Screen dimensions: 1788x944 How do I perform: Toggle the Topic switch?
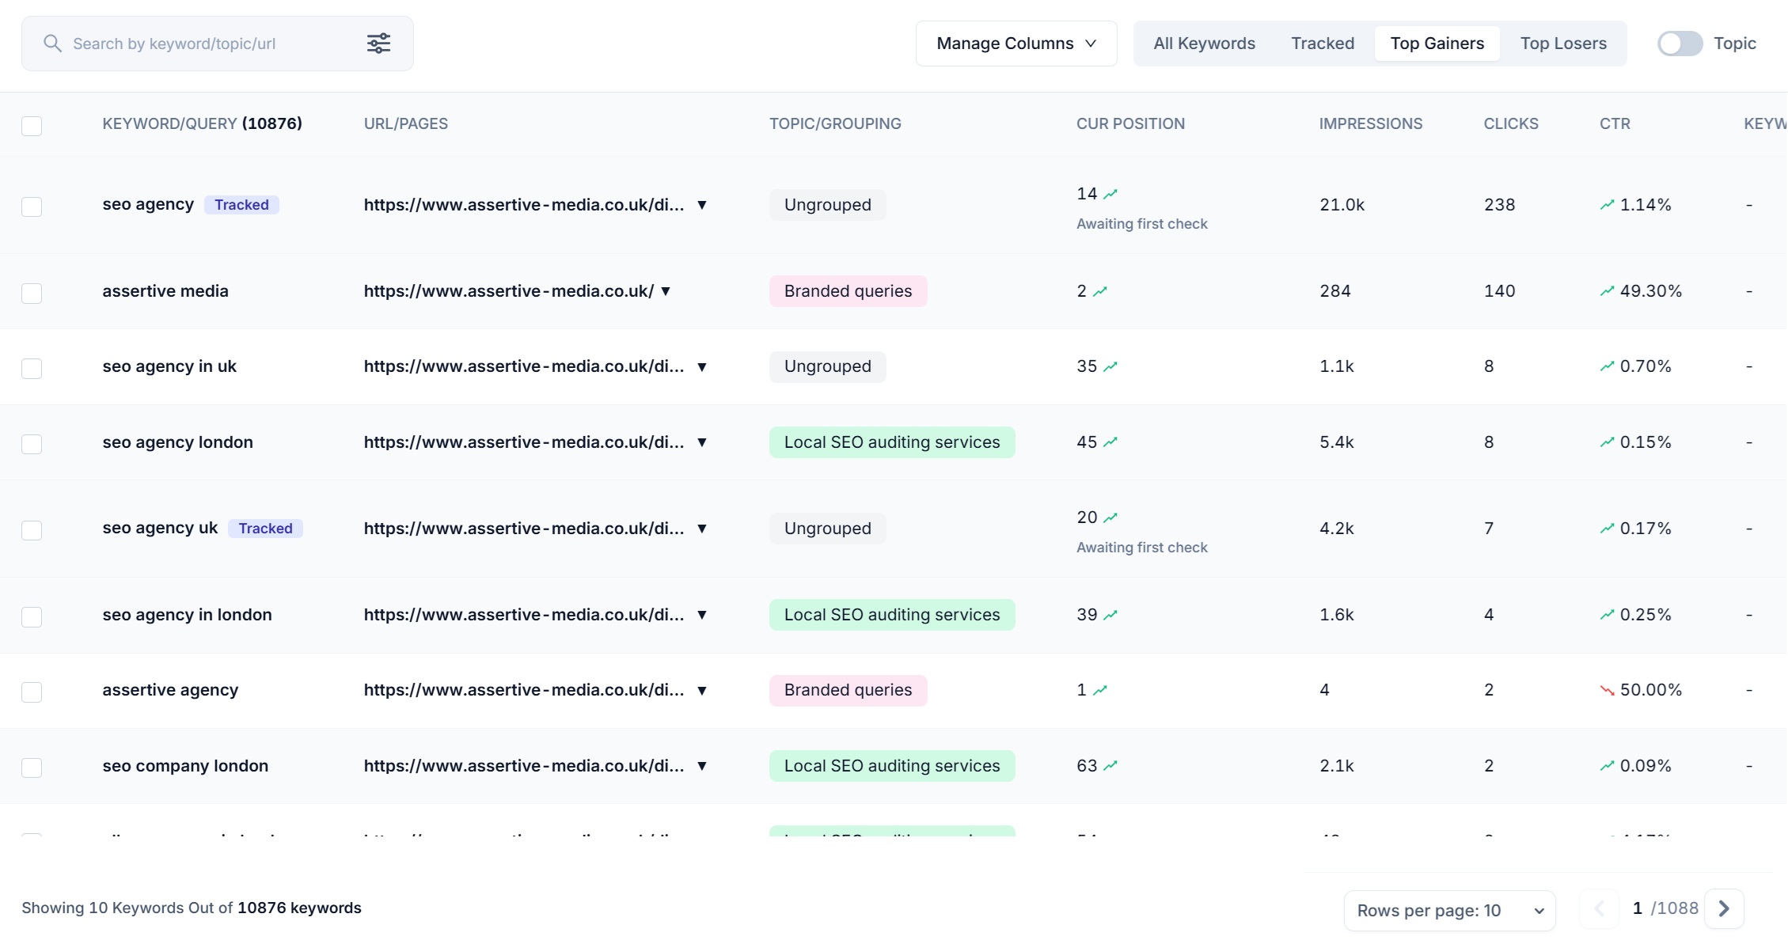tap(1680, 44)
